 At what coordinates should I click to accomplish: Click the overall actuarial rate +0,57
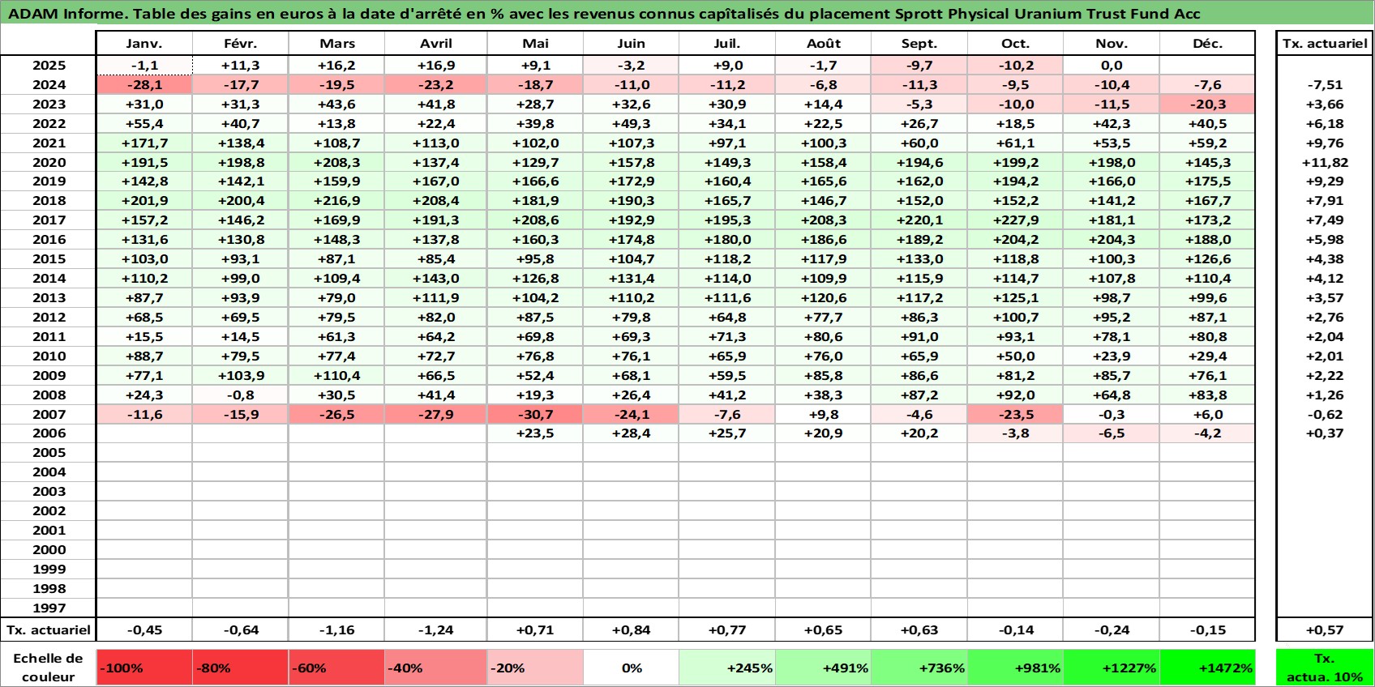pyautogui.click(x=1325, y=629)
